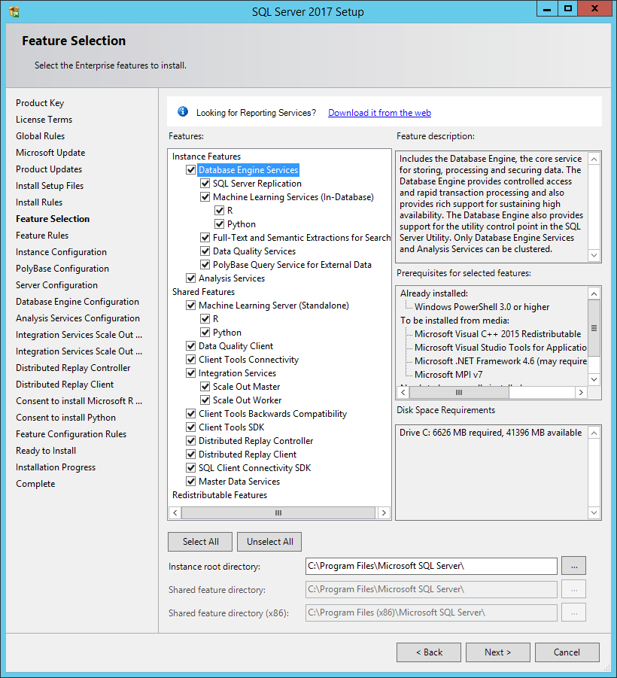Uncheck Python under Machine Learning Services (In-Database)
Image resolution: width=617 pixels, height=678 pixels.
click(x=219, y=224)
